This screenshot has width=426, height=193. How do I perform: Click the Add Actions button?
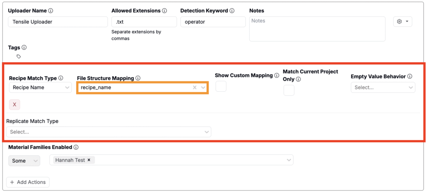(28, 182)
